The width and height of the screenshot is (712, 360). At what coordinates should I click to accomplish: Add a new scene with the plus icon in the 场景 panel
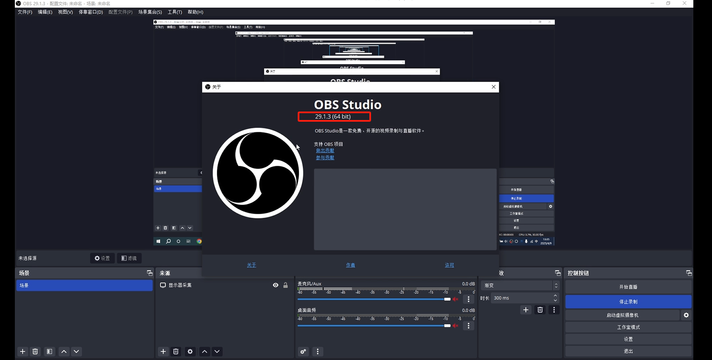23,352
